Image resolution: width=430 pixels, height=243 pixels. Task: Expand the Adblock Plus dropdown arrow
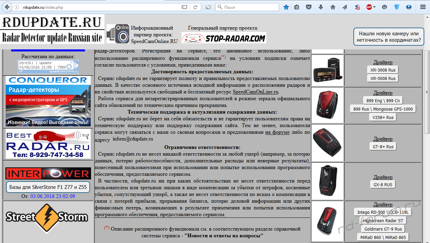tap(374, 7)
